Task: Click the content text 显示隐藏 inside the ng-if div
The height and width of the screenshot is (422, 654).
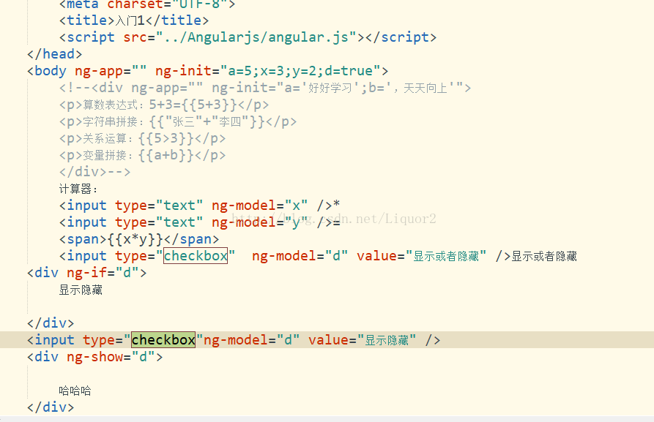Action: 81,290
